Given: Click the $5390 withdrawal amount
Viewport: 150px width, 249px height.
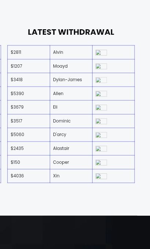Looking at the screenshot, I should click(17, 93).
